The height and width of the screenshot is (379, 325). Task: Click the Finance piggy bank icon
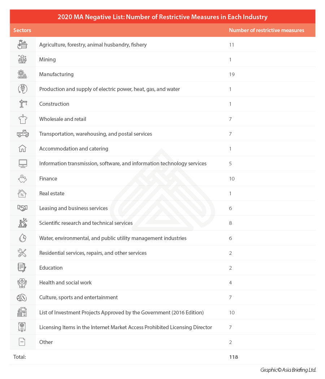(22, 179)
